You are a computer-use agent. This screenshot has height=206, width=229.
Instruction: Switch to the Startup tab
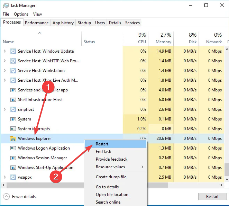coord(84,23)
